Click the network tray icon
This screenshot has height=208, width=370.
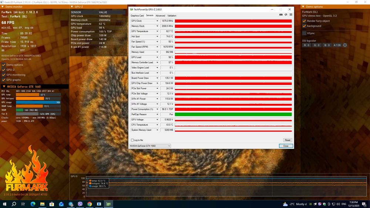pos(333,204)
